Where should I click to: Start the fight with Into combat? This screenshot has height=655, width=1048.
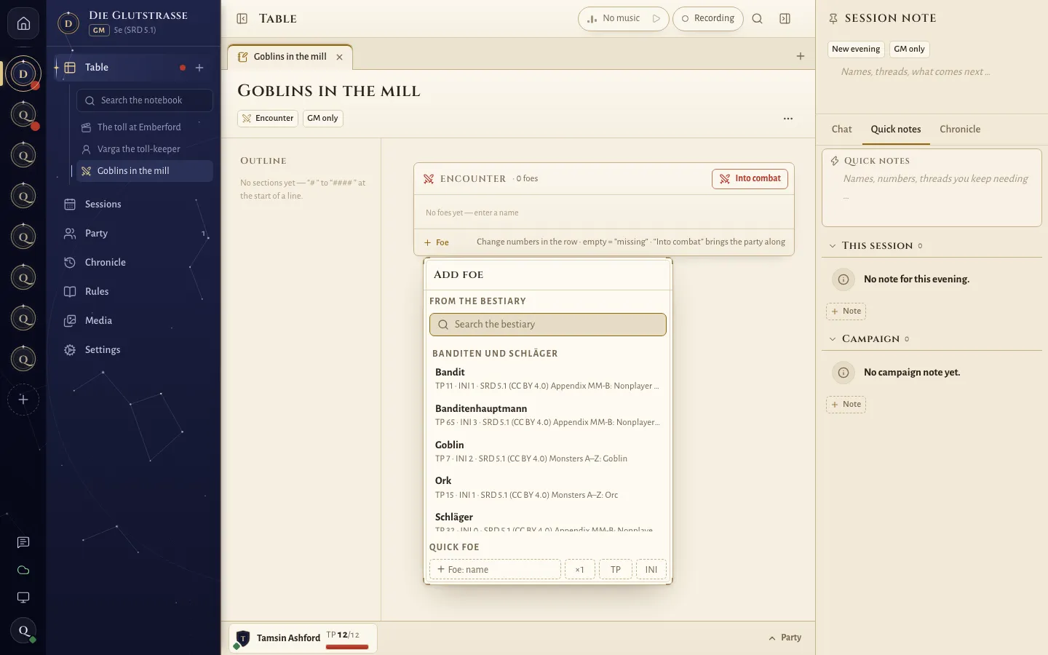tap(750, 179)
